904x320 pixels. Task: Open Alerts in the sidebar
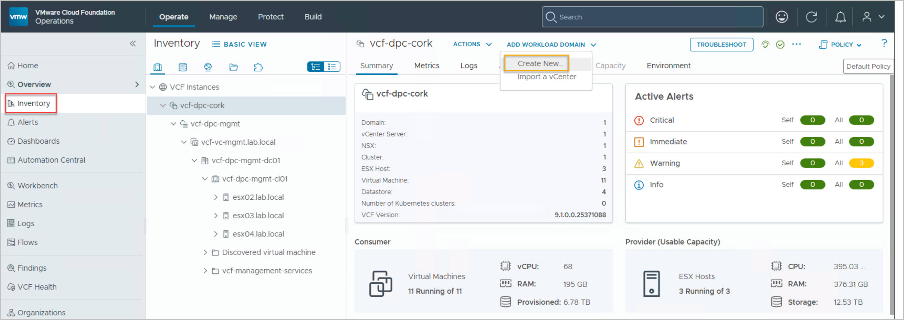tap(23, 122)
